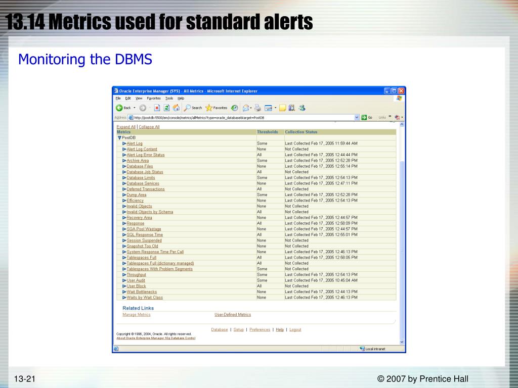
Task: Click the Messenger people toolbar icon
Action: [301, 108]
